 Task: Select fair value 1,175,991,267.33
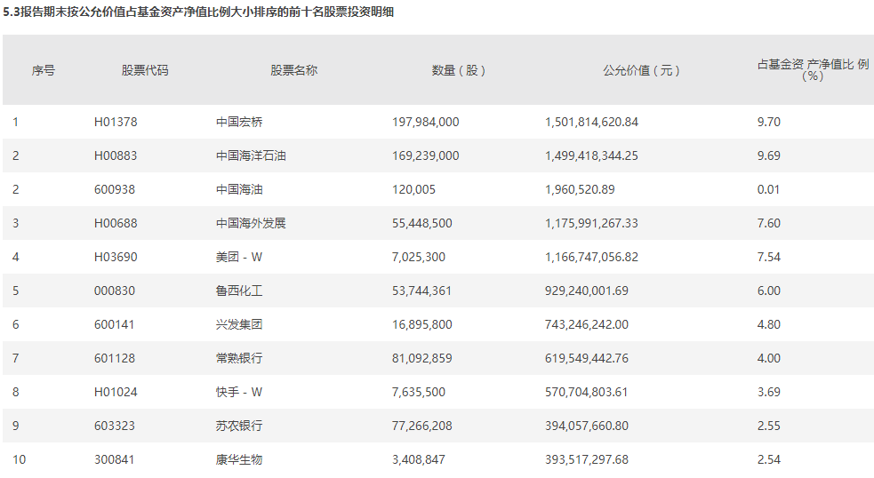(x=591, y=223)
